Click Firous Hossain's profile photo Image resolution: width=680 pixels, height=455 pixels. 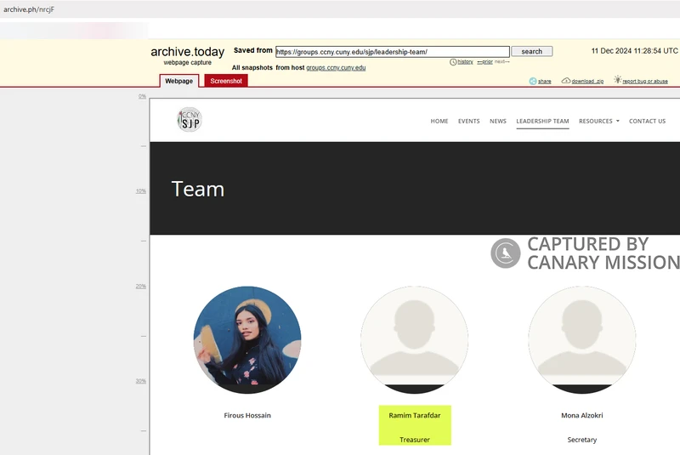coord(247,339)
